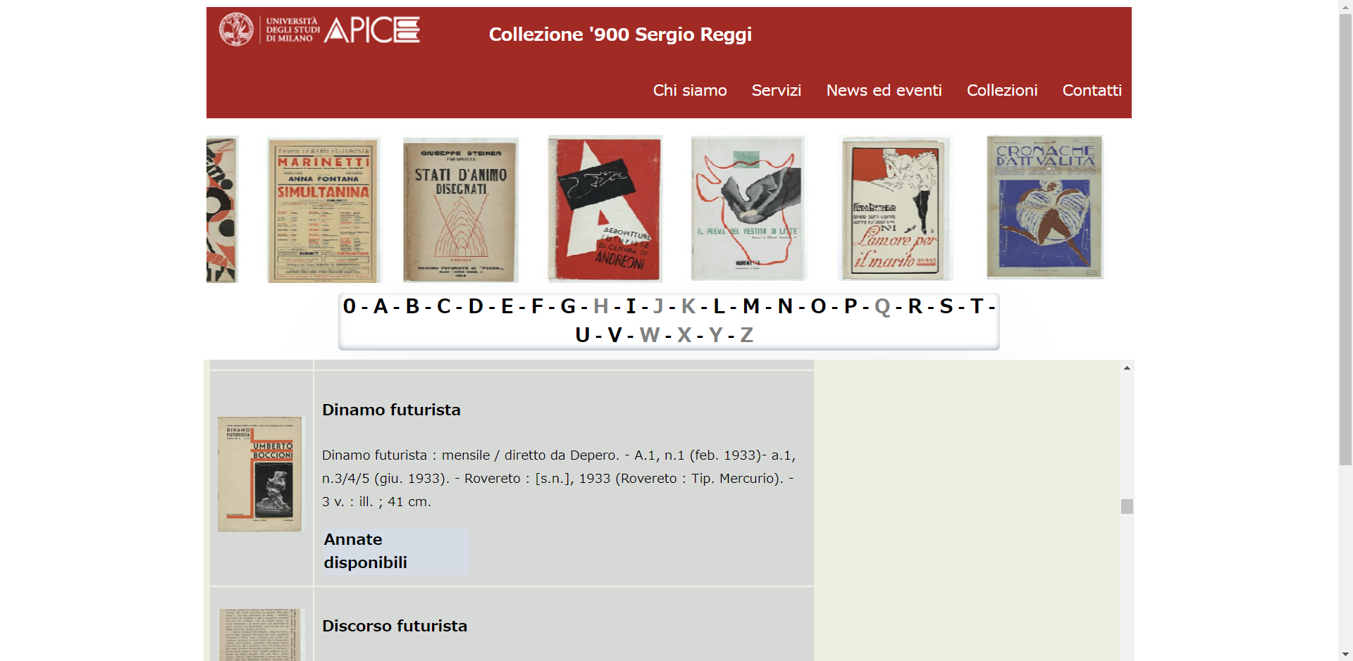Open the Stati d'animo disegnati cover

coord(460,210)
